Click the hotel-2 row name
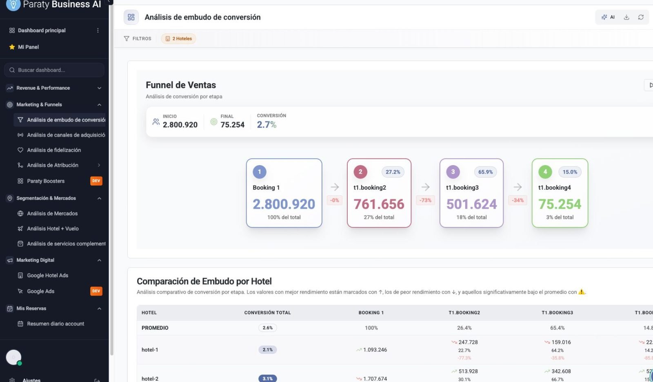653x382 pixels. [150, 379]
